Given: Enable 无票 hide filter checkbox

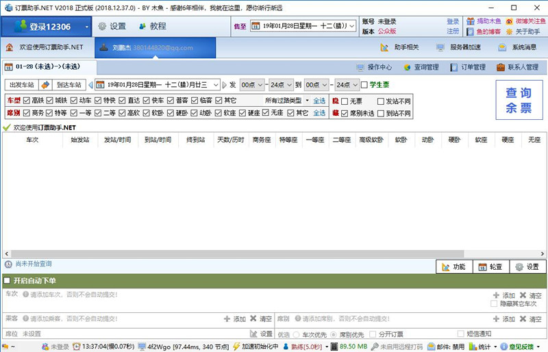Looking at the screenshot, I should coord(345,101).
